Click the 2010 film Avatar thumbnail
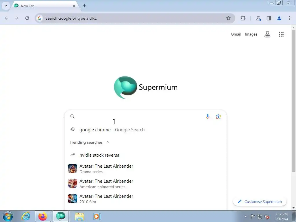Screen dimensions: 296x222 (73, 199)
